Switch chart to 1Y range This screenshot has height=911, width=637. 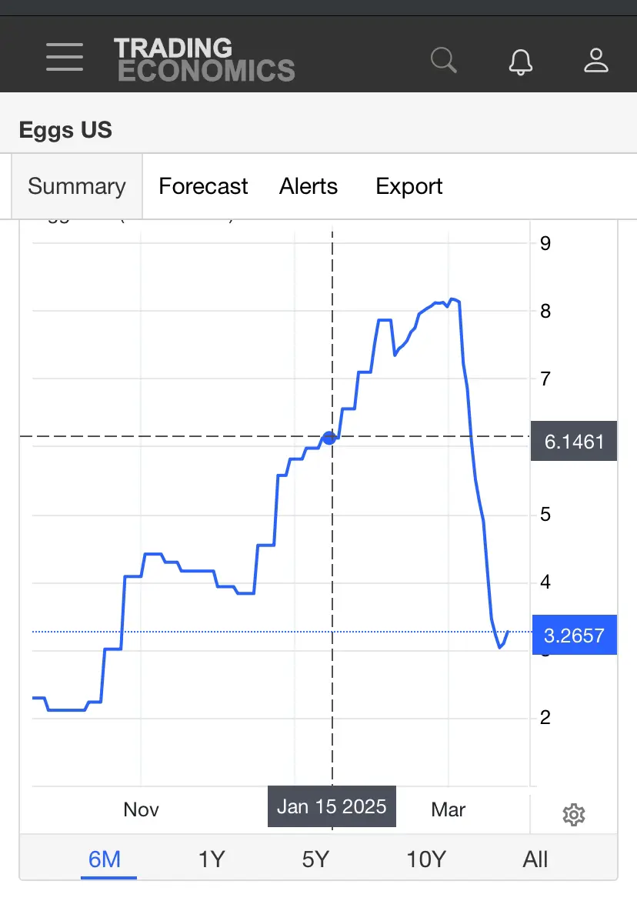point(212,859)
